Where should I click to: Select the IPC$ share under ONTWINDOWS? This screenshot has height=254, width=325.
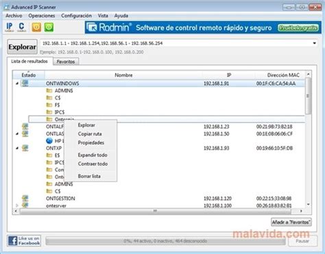click(60, 112)
